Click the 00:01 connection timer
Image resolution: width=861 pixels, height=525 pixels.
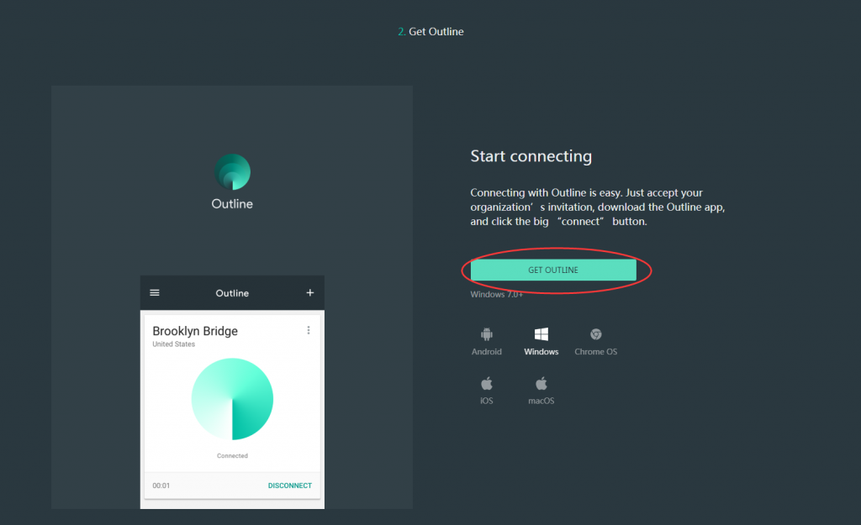pyautogui.click(x=161, y=486)
